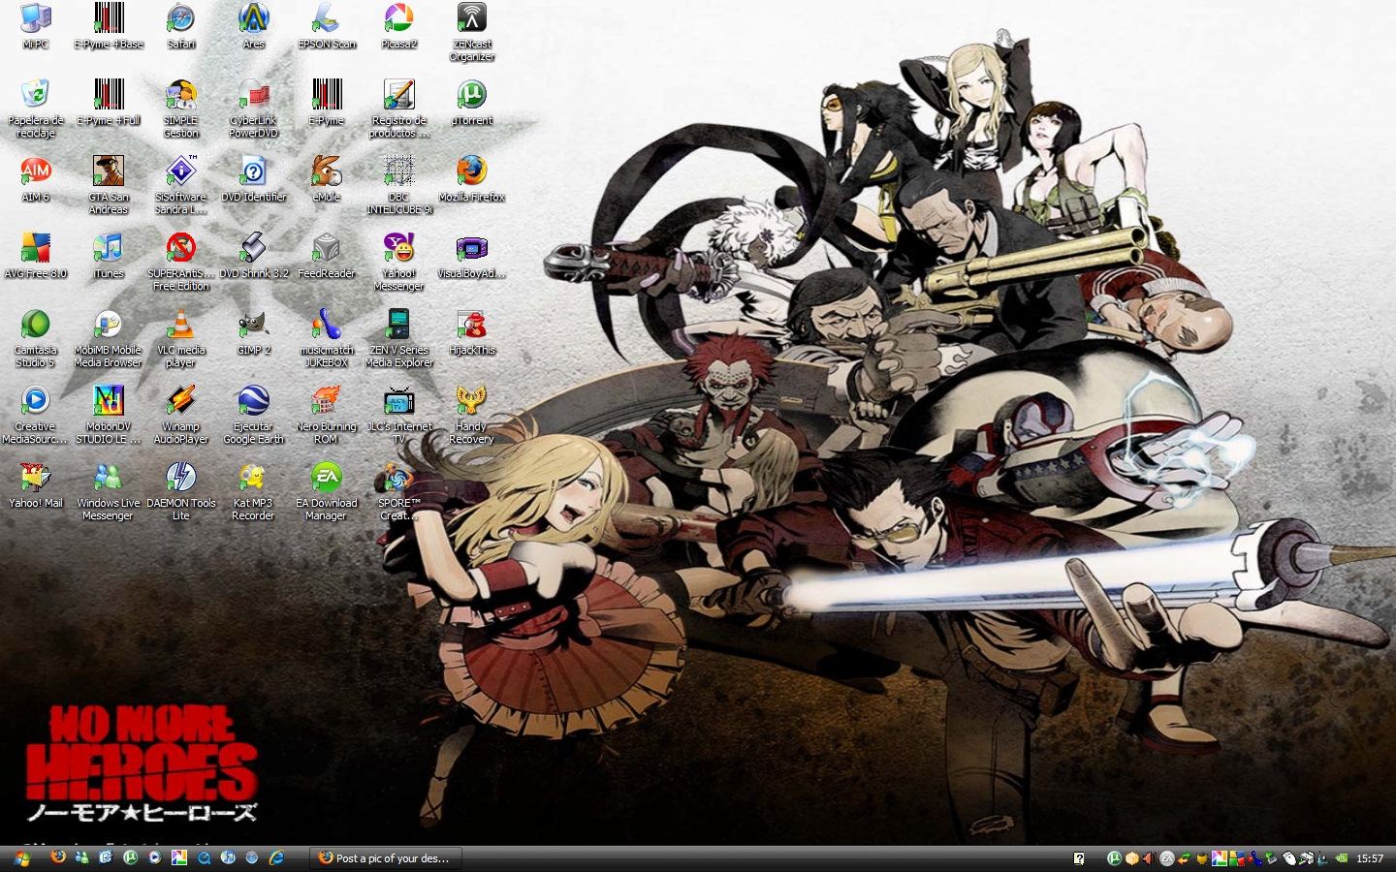Launch SUPERAntiSpyware Free Edition
This screenshot has height=872, width=1396.
[181, 262]
